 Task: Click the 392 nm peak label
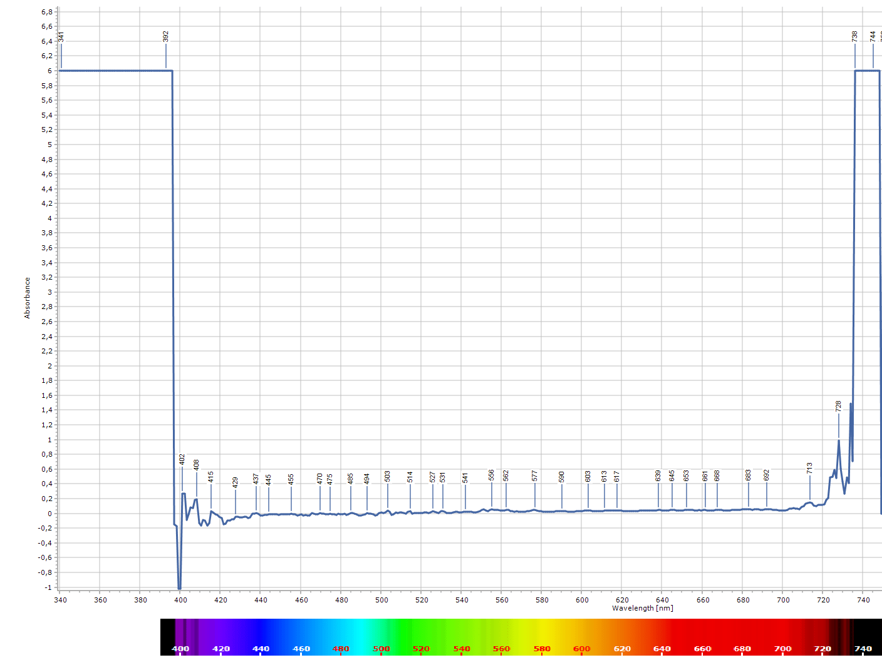pos(166,37)
